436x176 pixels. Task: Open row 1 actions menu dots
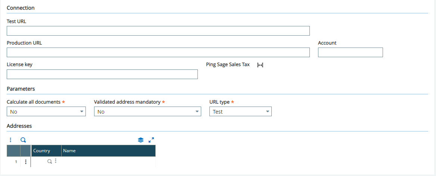[26, 162]
